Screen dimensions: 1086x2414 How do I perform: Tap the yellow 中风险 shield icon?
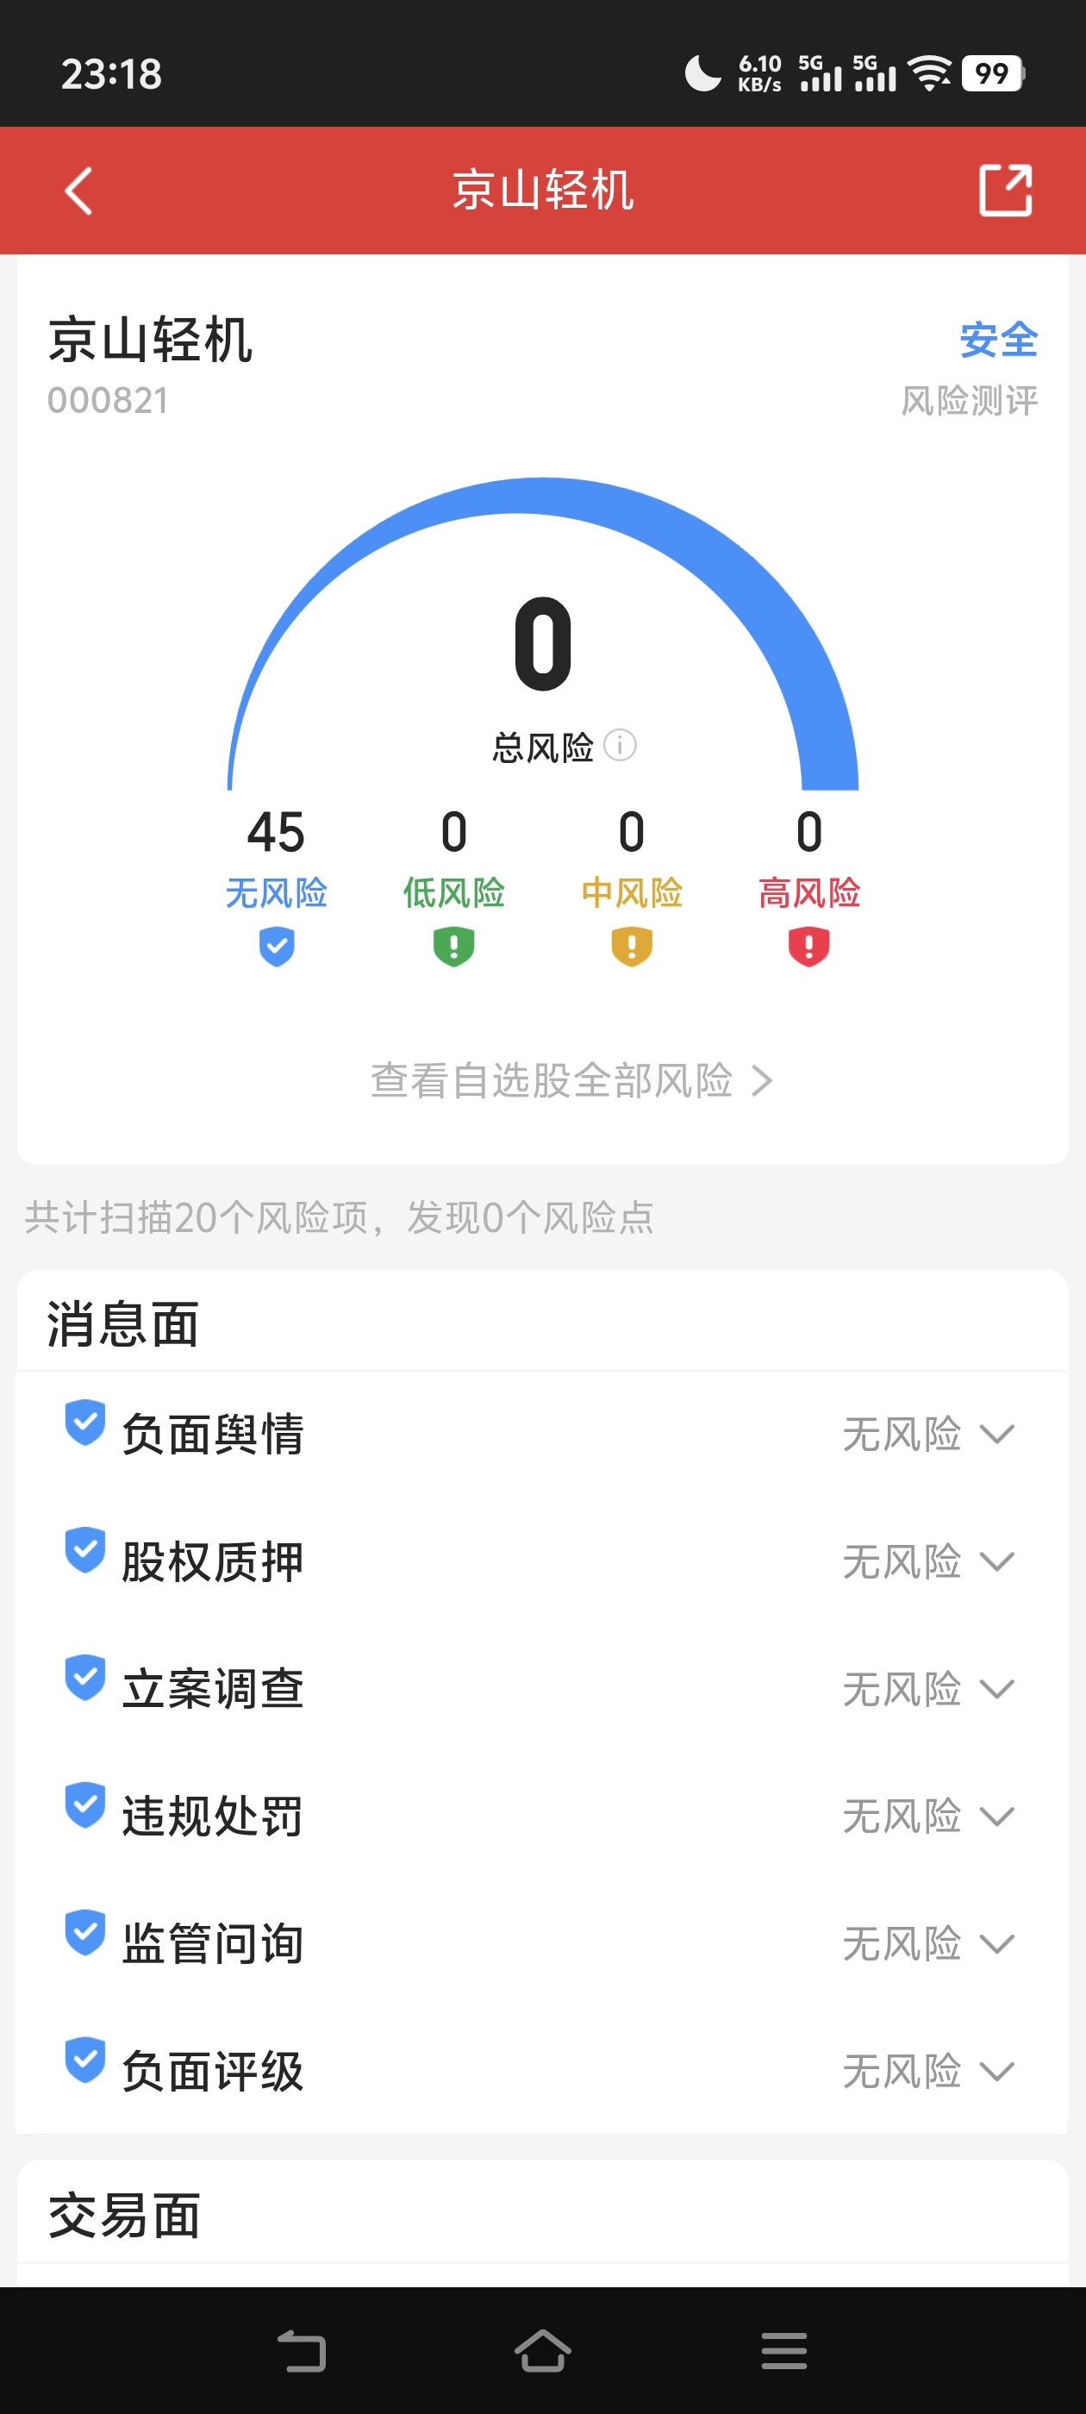tap(632, 947)
